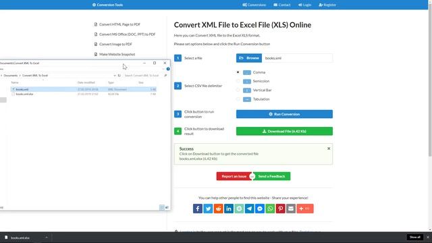Image resolution: width=432 pixels, height=243 pixels.
Task: Open downloaded books.xml.xlsx from download bar
Action: [x=20, y=238]
